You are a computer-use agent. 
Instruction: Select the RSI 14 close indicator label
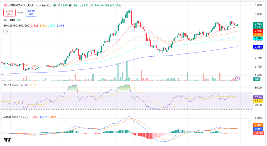[x=11, y=85]
